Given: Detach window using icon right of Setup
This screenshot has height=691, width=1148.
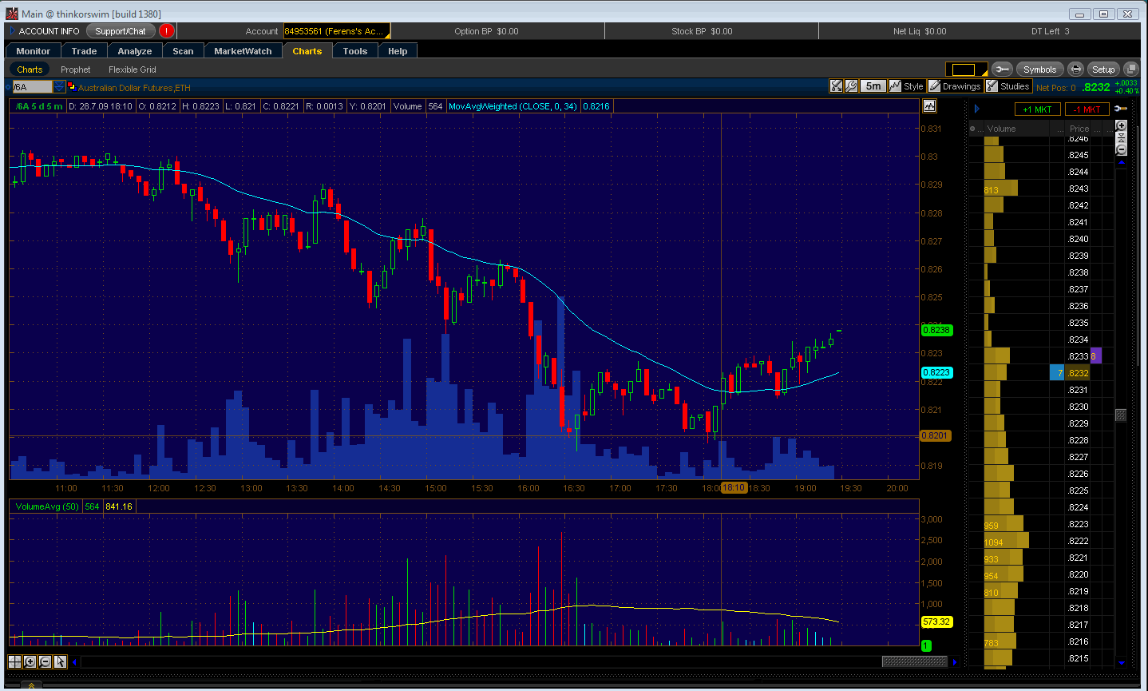Looking at the screenshot, I should 1130,69.
